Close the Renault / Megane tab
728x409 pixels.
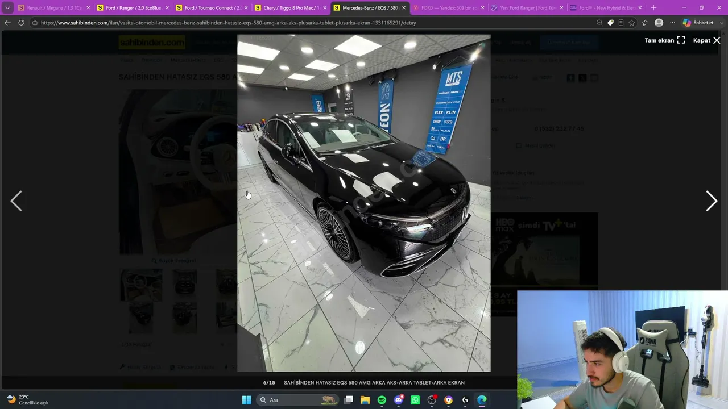[88, 8]
